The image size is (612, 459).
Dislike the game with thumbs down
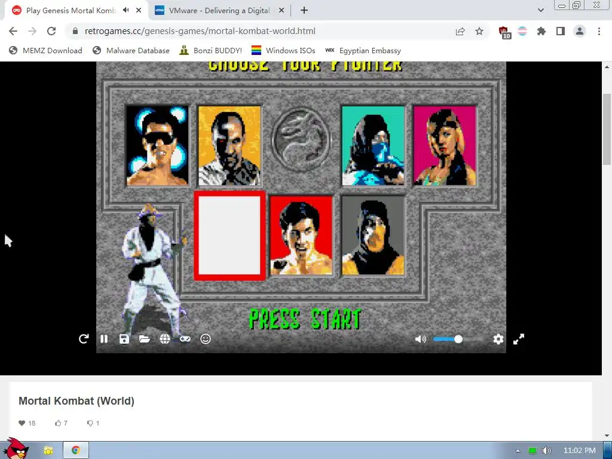[x=90, y=423]
